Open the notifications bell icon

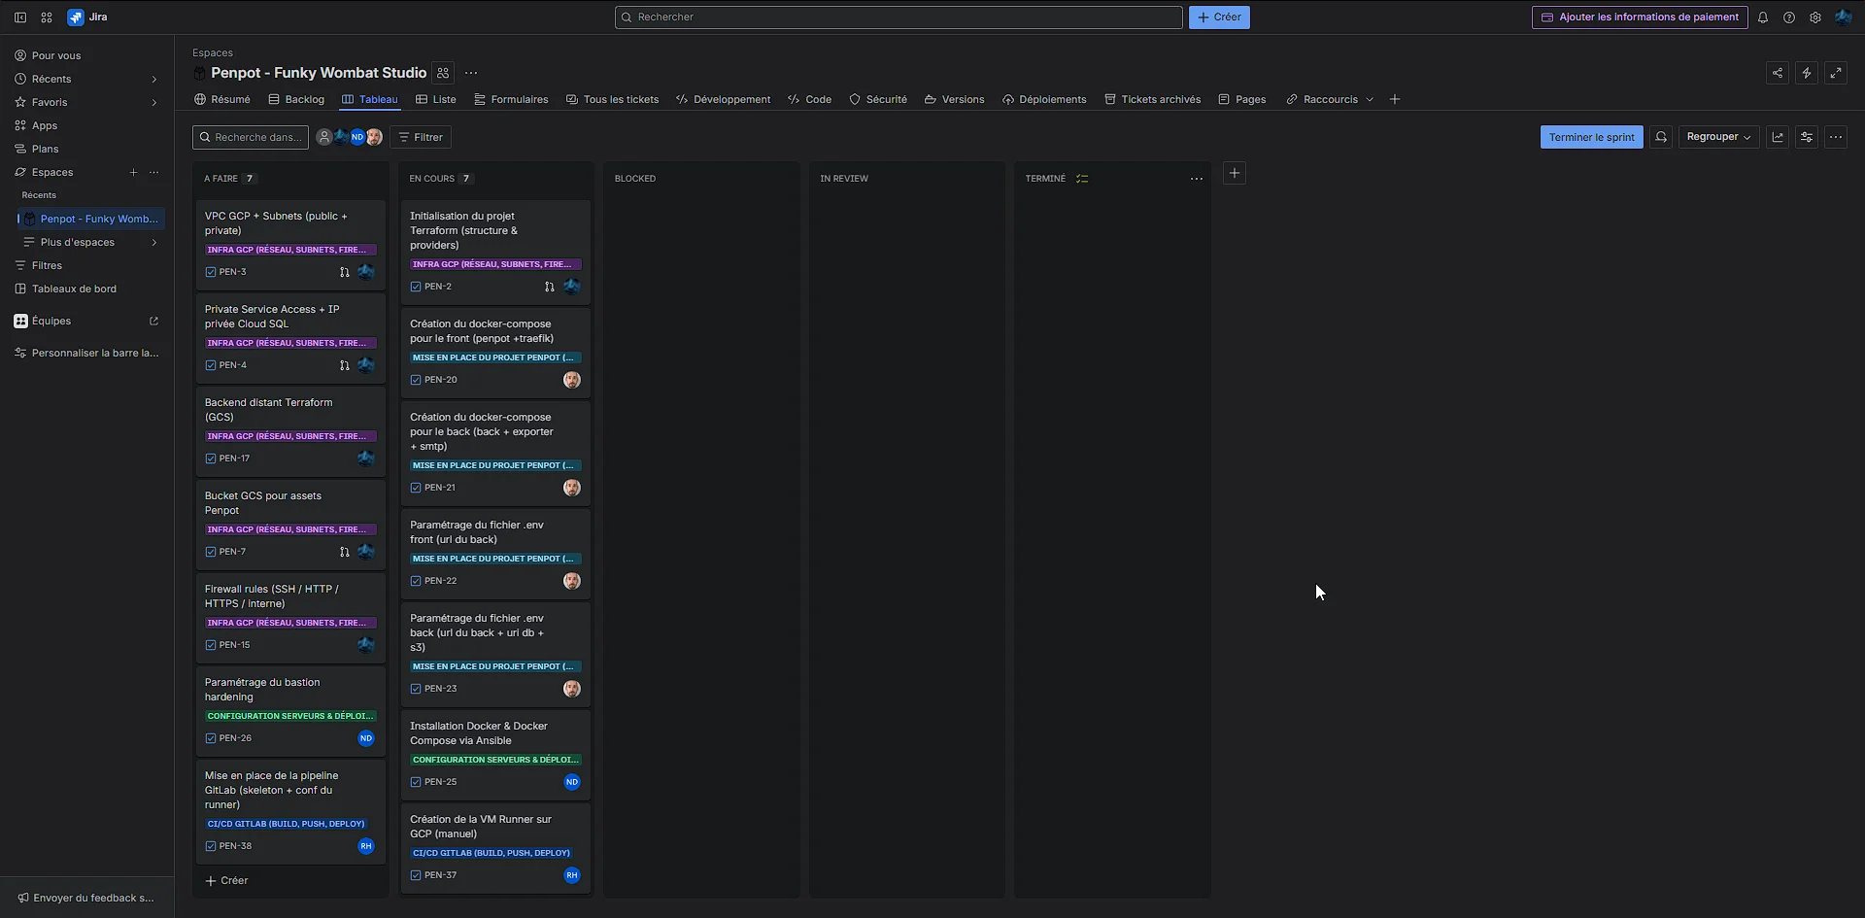click(x=1763, y=17)
